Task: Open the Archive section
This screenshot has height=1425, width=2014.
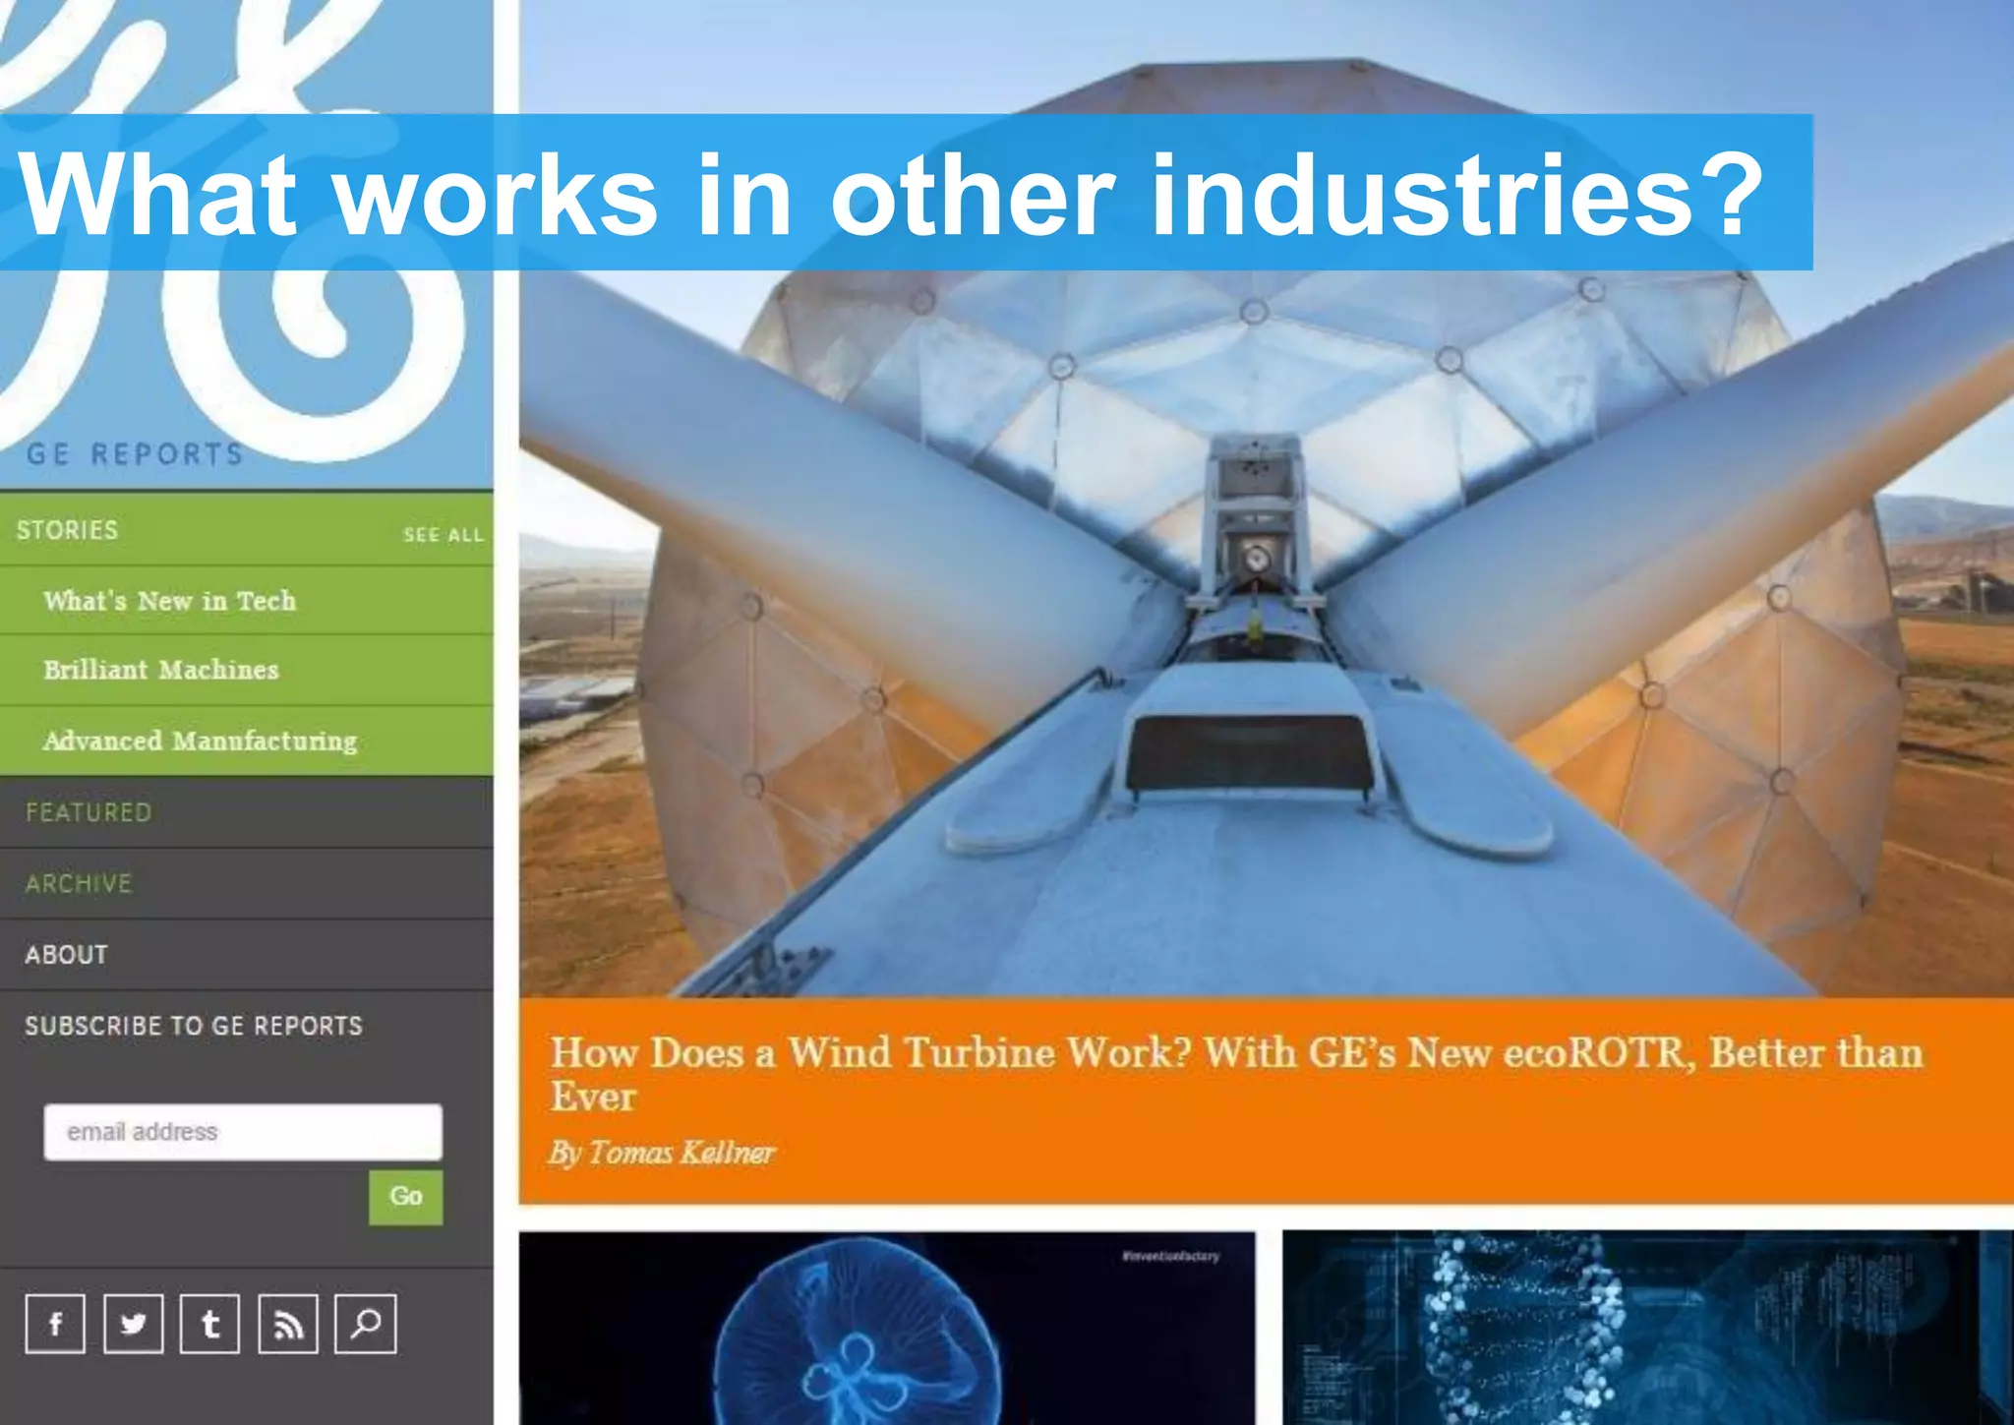Action: pyautogui.click(x=79, y=883)
